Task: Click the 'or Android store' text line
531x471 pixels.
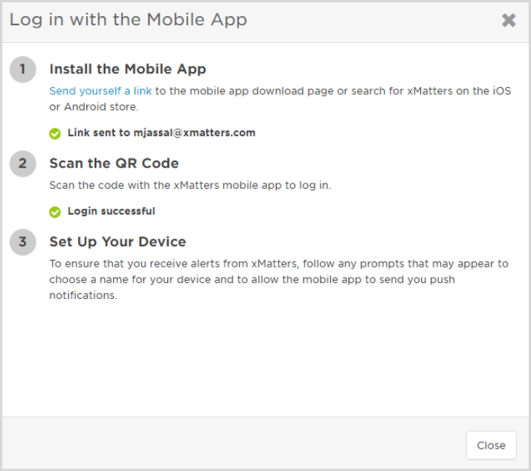Action: click(94, 107)
